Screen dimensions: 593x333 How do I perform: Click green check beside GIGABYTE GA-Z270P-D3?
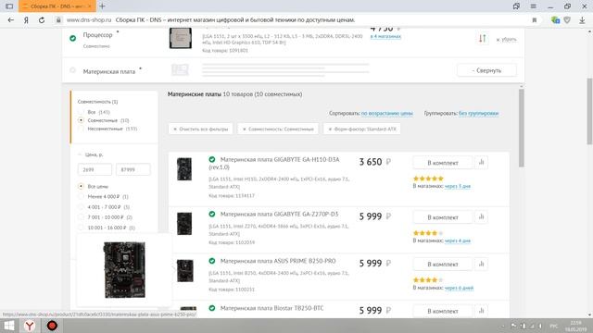[212, 214]
